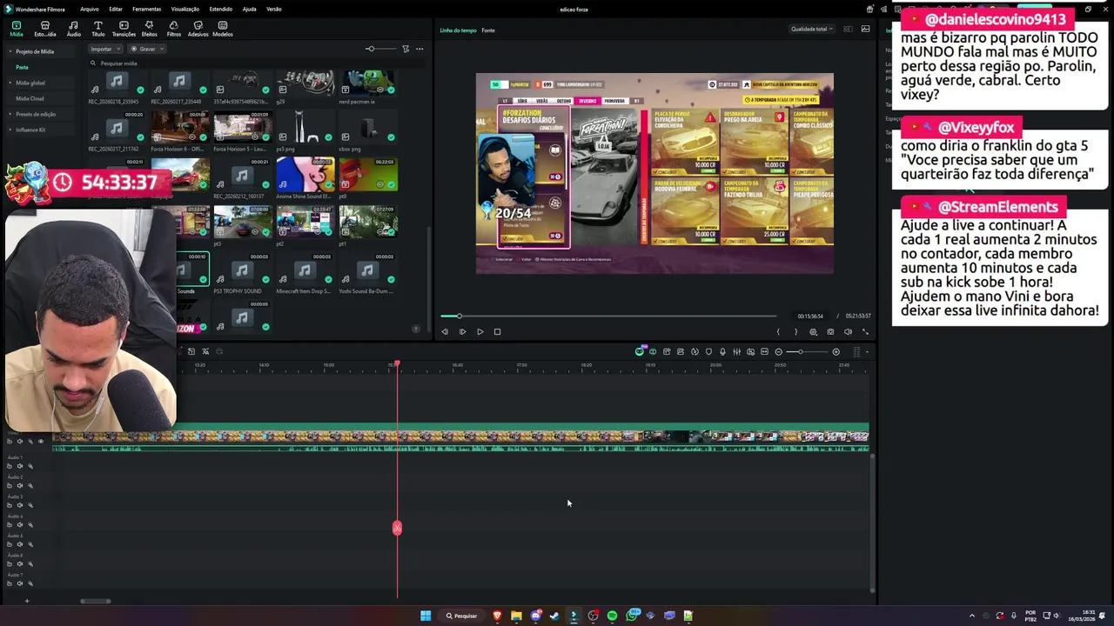Open the preview volume control

pyautogui.click(x=848, y=331)
